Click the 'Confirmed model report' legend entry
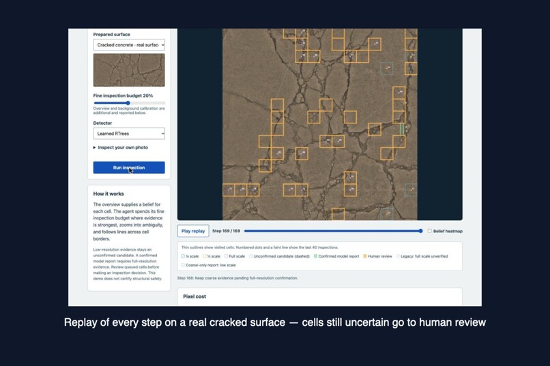550x366 pixels. (336, 256)
